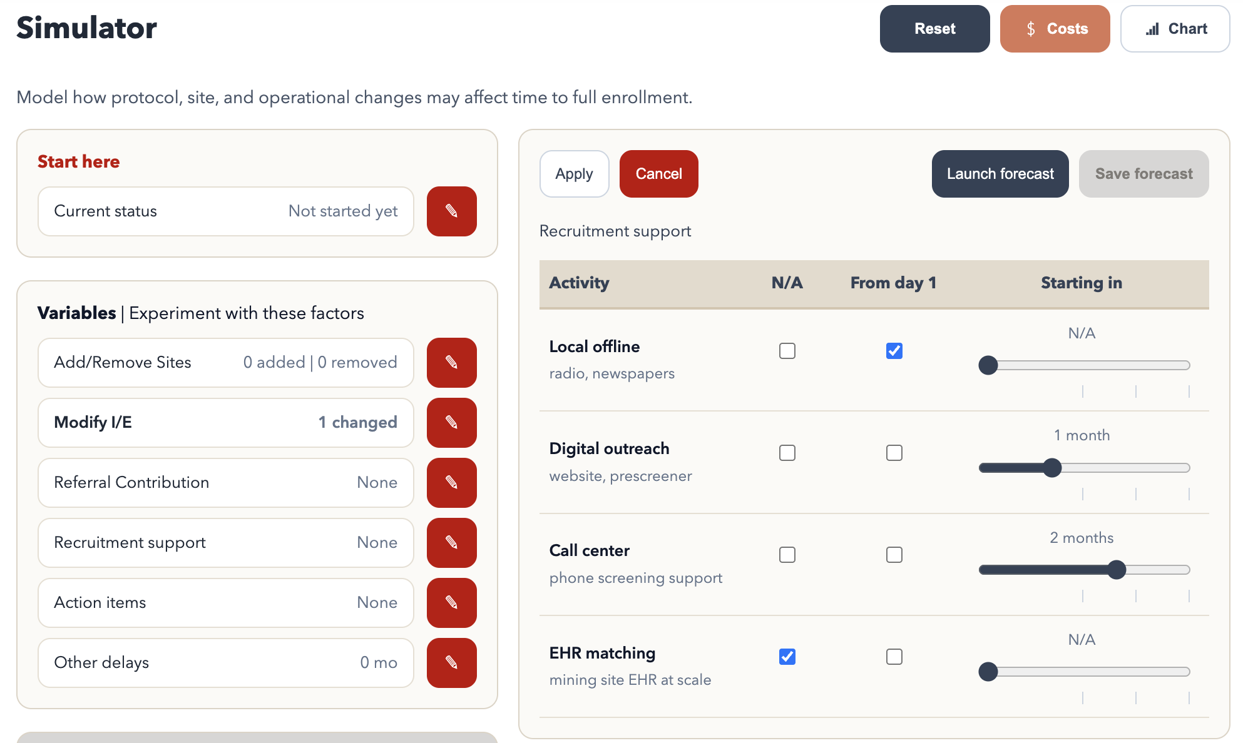Apply the recruitment support changes
The height and width of the screenshot is (743, 1243).
point(574,174)
